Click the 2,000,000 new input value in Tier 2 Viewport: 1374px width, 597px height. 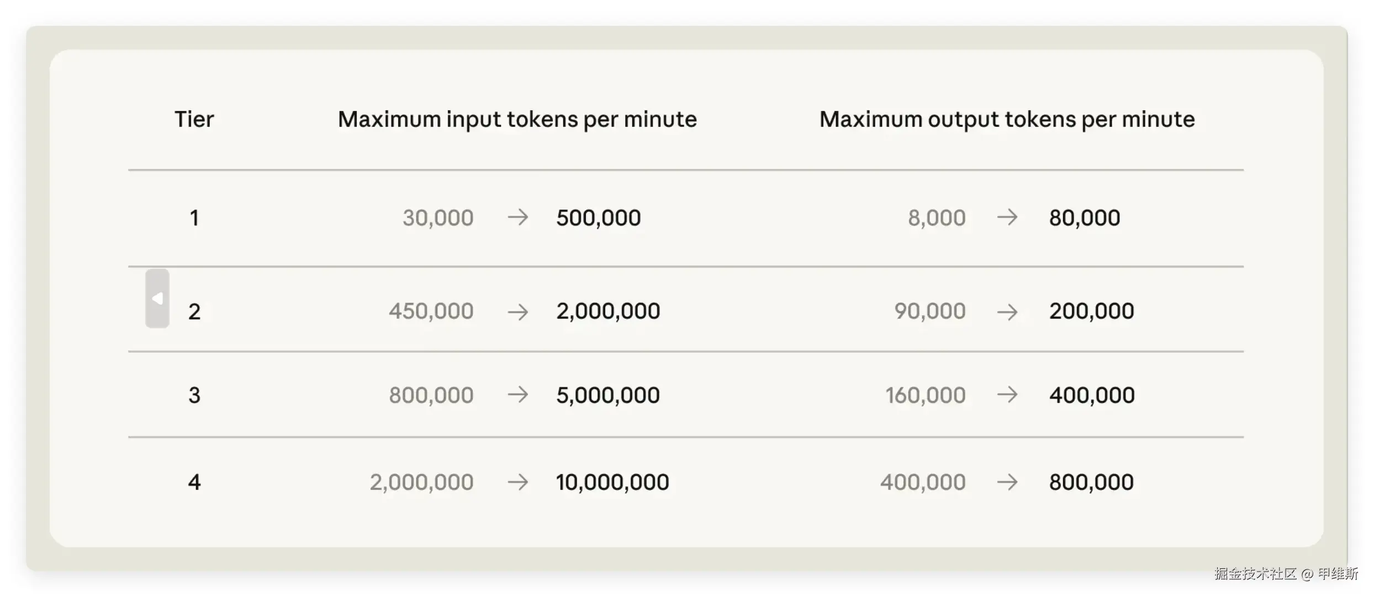pos(608,311)
